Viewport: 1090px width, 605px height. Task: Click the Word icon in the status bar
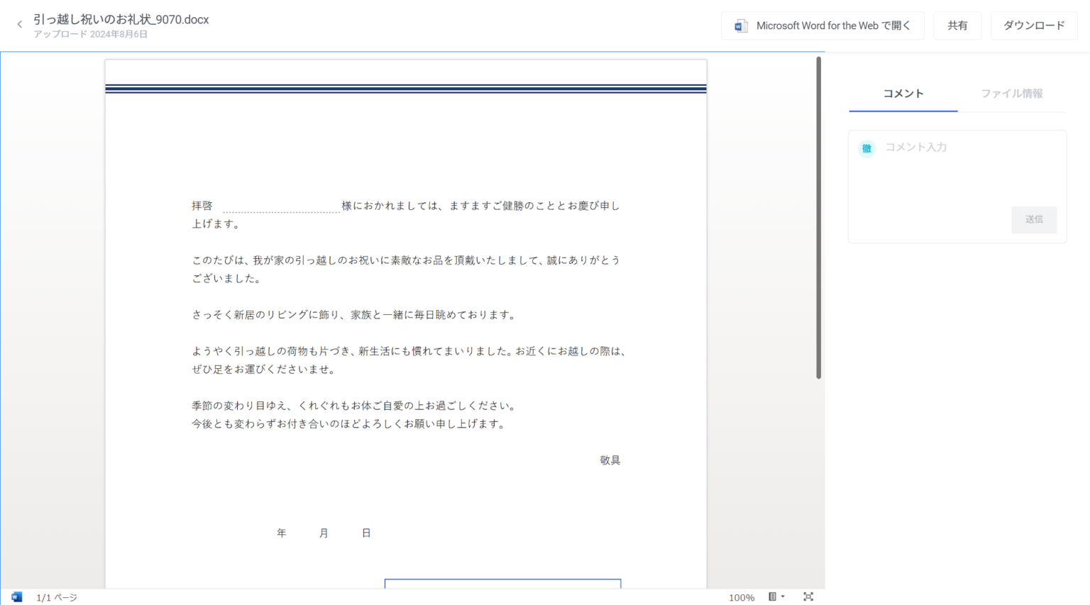pos(16,597)
